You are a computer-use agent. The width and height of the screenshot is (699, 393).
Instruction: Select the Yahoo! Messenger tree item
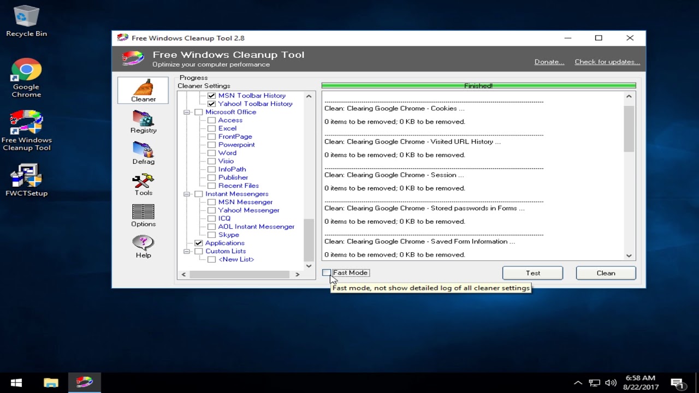(x=249, y=210)
